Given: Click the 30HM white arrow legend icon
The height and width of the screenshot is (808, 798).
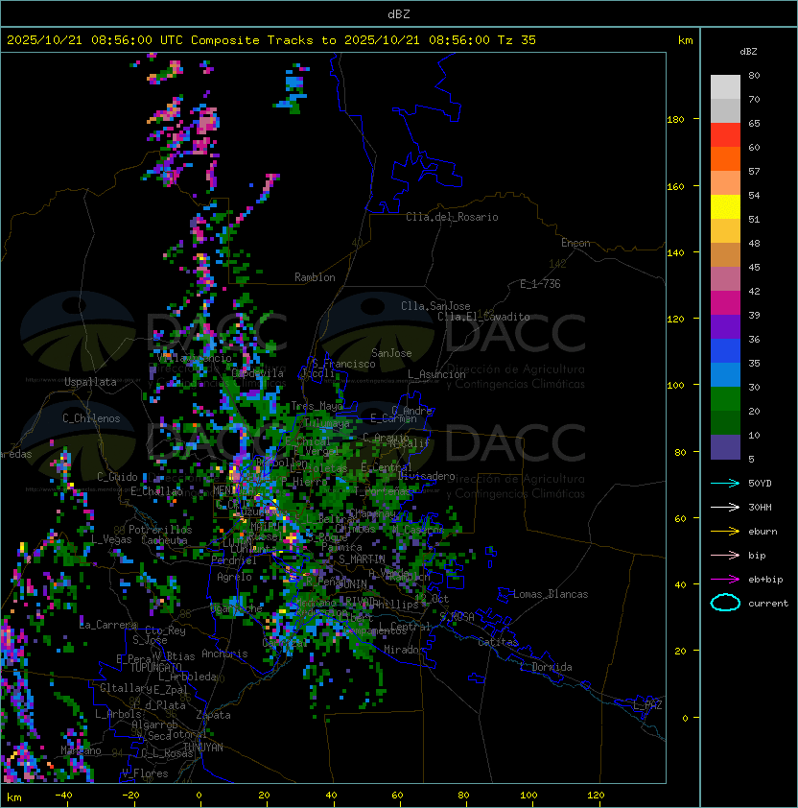Looking at the screenshot, I should coord(725,507).
